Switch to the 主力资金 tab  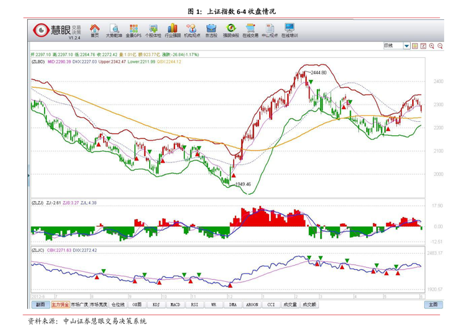(60, 304)
